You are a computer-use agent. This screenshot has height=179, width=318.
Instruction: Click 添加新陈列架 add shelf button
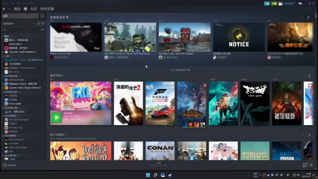coord(181,70)
